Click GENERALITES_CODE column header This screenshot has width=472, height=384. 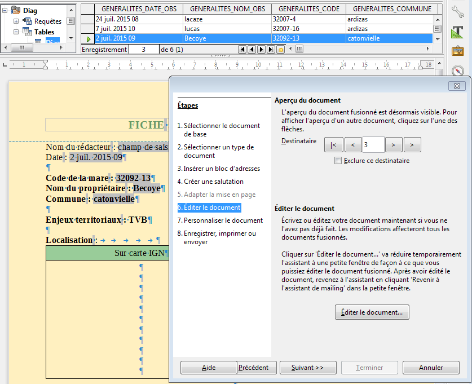[x=309, y=9]
